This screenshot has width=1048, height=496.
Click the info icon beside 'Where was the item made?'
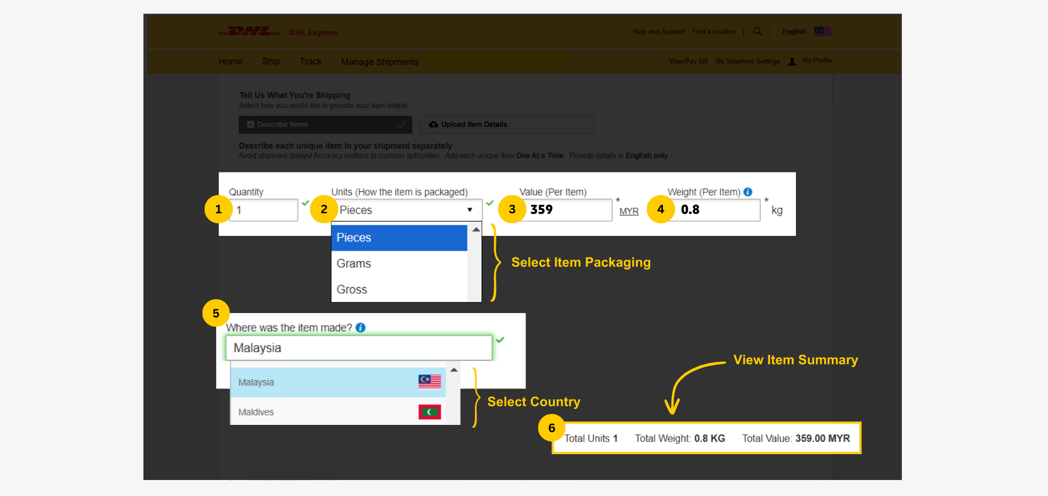pos(361,327)
